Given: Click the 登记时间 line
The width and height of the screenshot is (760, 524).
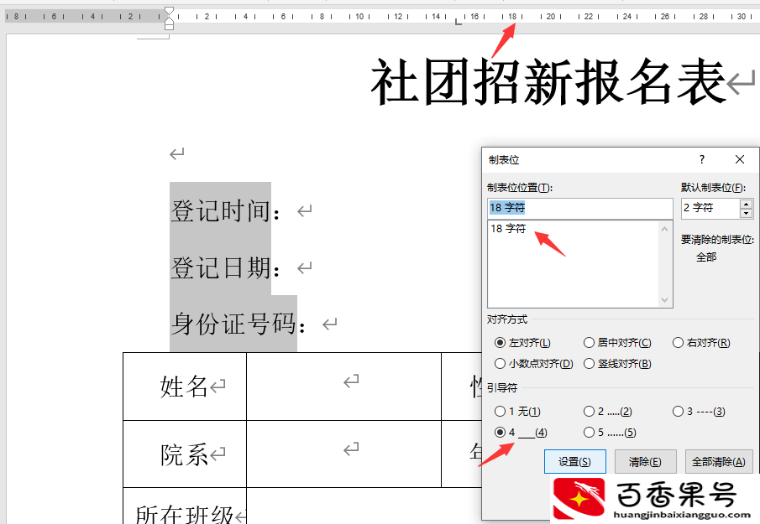Looking at the screenshot, I should pyautogui.click(x=225, y=211).
